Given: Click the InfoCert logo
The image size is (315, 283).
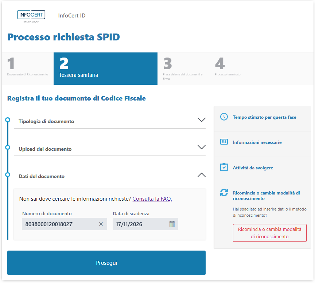Looking at the screenshot, I should [31, 16].
